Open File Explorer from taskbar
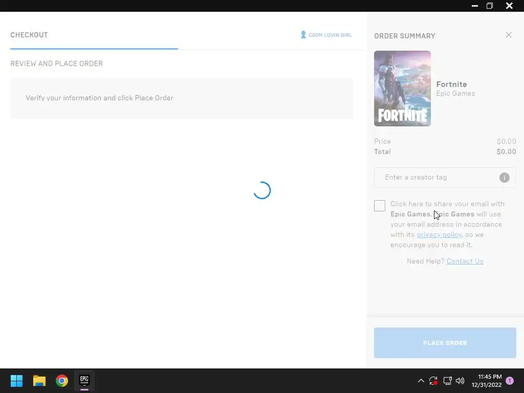This screenshot has height=393, width=524. pos(39,381)
